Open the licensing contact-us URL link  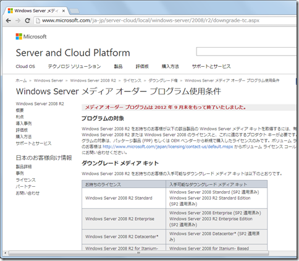pos(168,147)
